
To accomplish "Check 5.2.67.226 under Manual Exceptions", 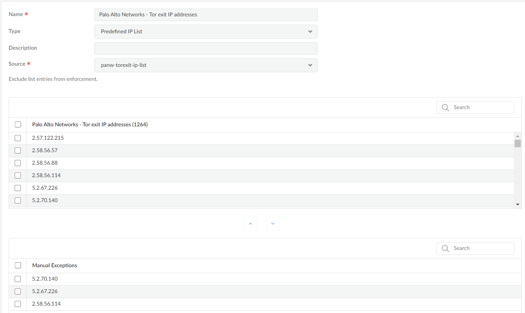I will [18, 292].
